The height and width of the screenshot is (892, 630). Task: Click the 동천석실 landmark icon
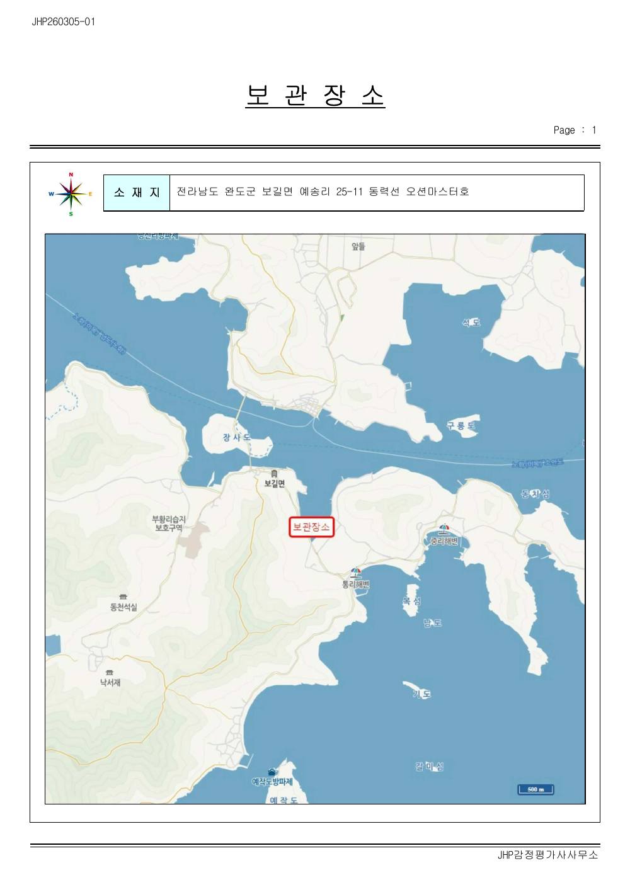click(x=123, y=597)
